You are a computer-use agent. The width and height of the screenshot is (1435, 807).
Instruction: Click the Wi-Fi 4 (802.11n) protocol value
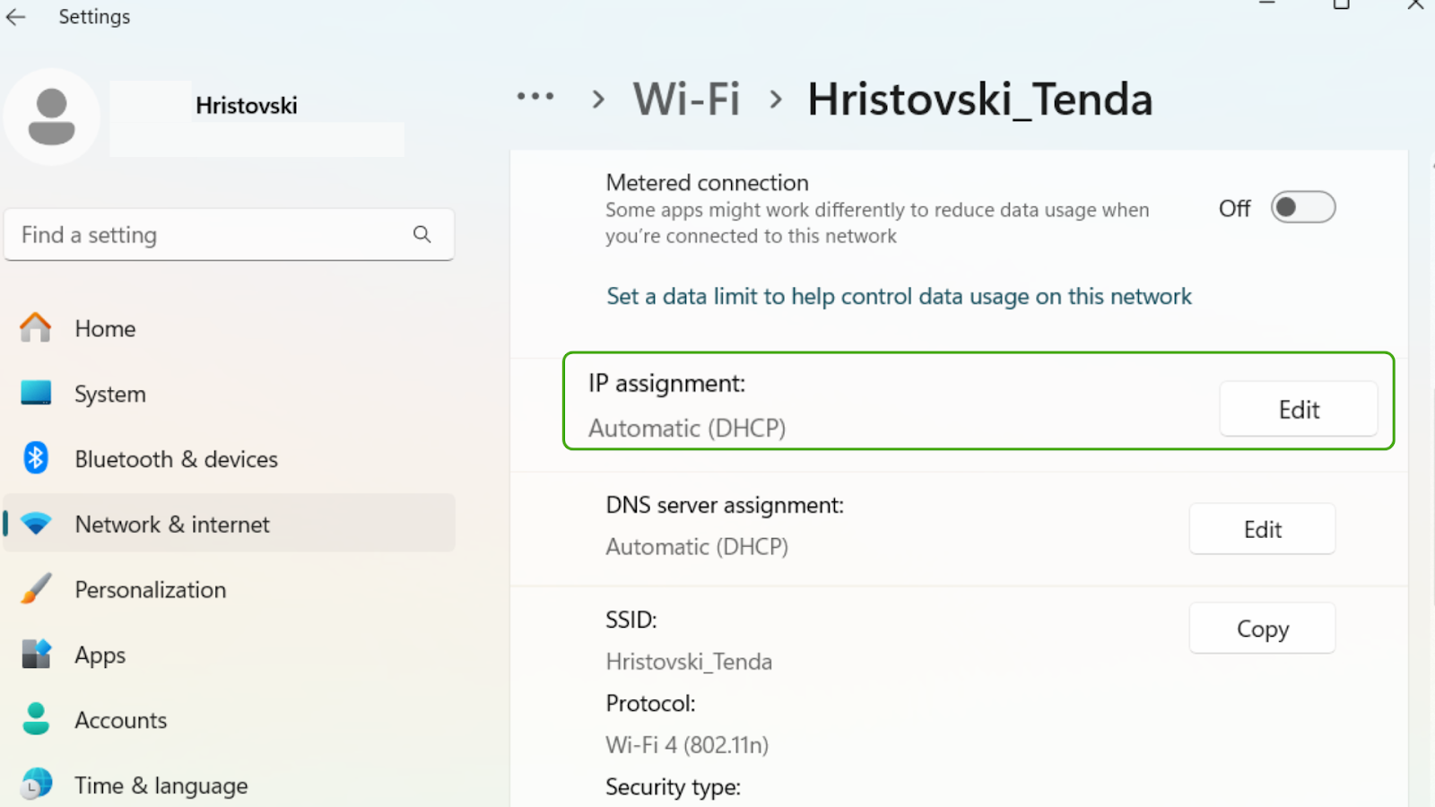(x=687, y=745)
